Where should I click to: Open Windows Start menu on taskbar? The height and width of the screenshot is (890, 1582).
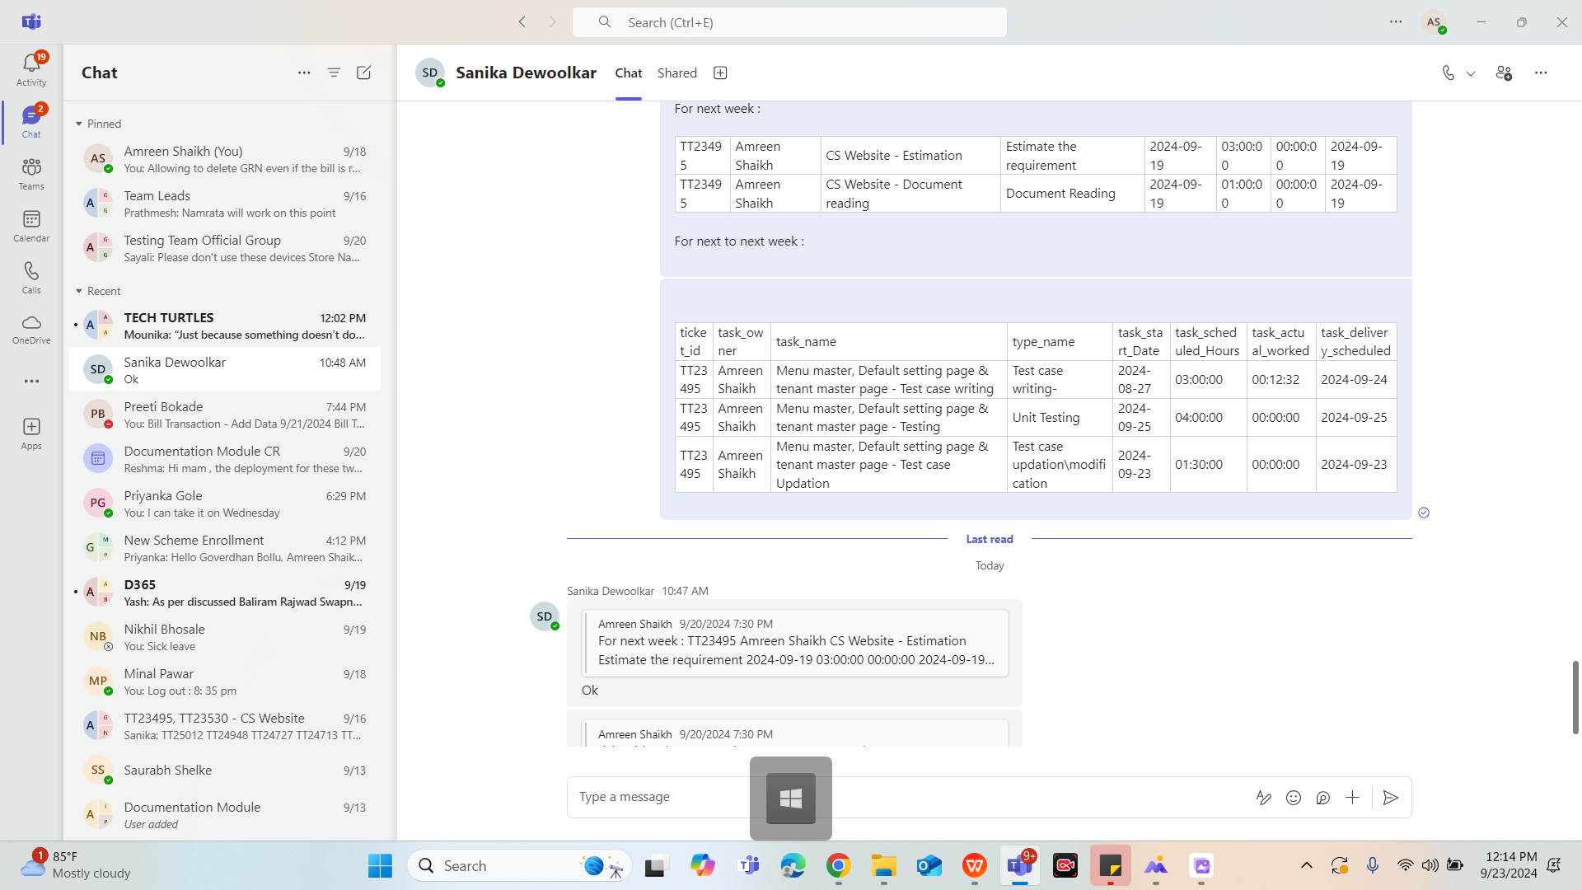(x=380, y=865)
